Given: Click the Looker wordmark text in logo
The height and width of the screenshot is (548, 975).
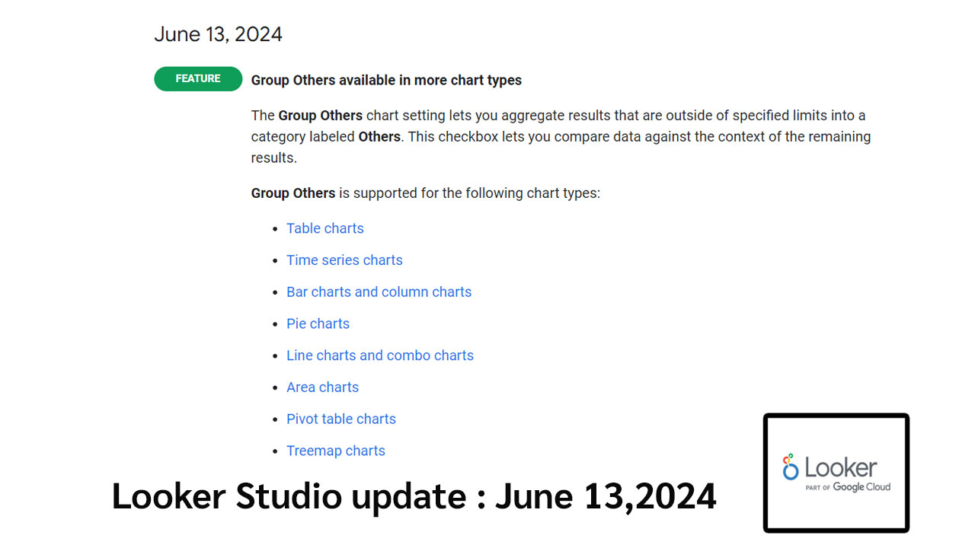Looking at the screenshot, I should 841,467.
